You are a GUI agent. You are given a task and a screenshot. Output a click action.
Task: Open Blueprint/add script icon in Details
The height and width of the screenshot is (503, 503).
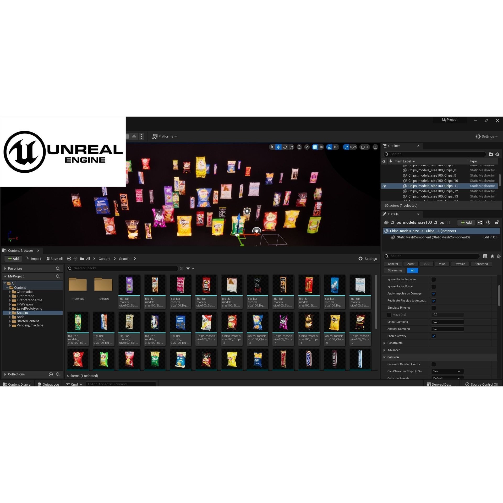tap(480, 222)
